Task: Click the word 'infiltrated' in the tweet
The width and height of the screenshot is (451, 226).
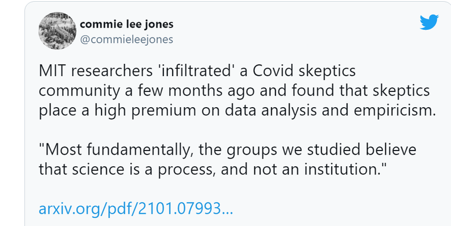Action: (197, 71)
